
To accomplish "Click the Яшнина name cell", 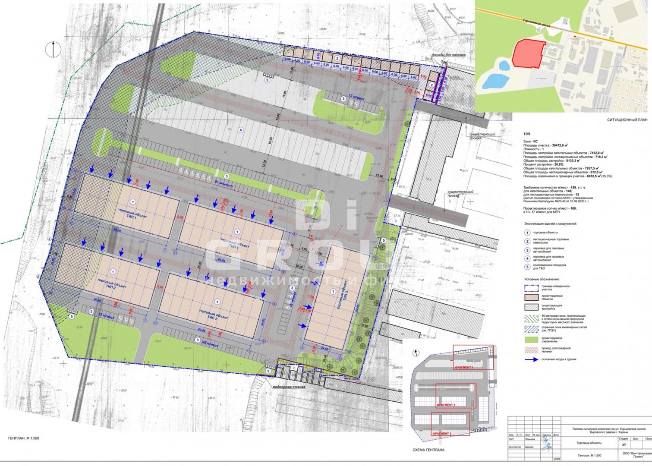I will coord(531,439).
